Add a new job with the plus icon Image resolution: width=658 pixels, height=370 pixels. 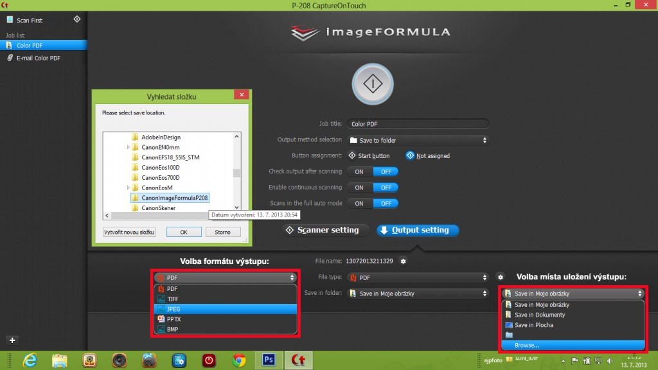coord(12,340)
